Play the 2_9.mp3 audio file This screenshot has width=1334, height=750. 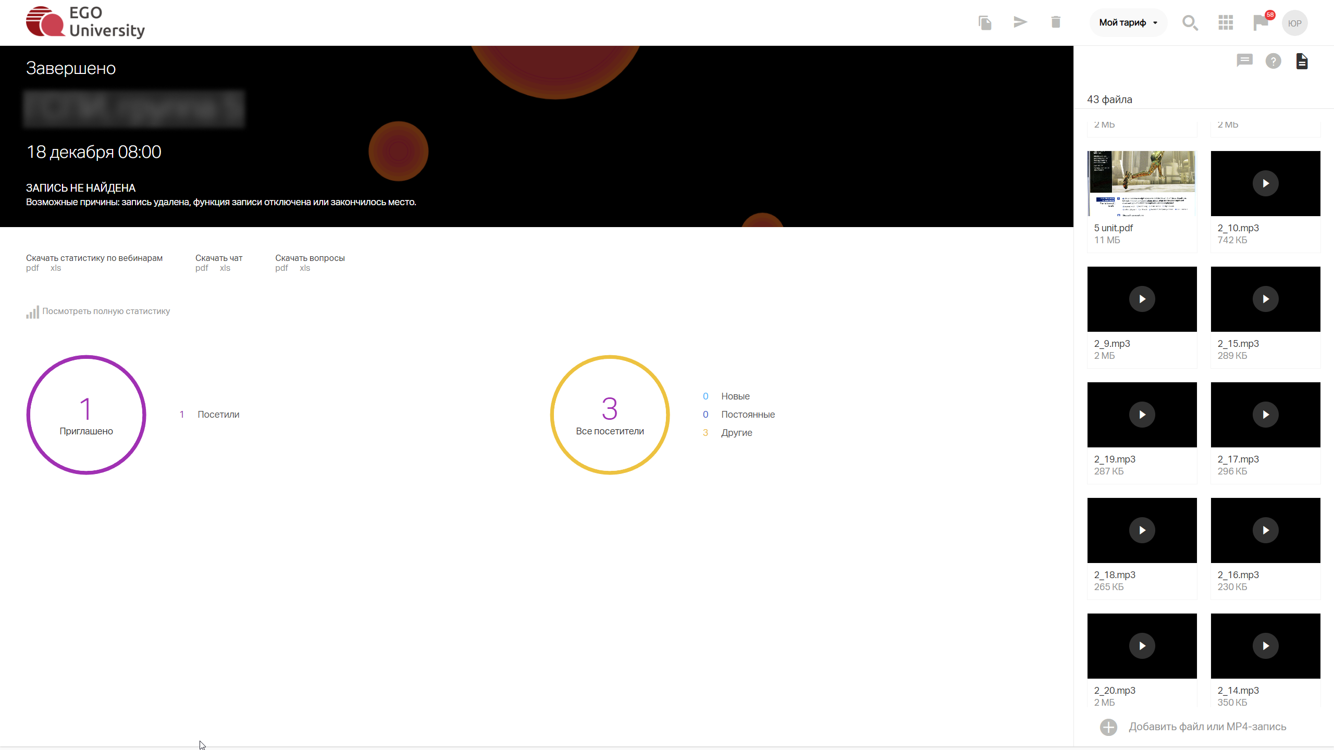pyautogui.click(x=1142, y=298)
